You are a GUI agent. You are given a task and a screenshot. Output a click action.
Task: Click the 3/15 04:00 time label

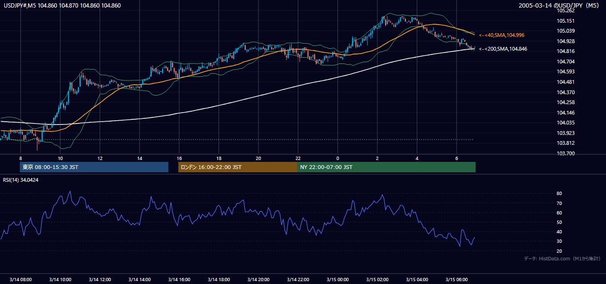click(417, 279)
